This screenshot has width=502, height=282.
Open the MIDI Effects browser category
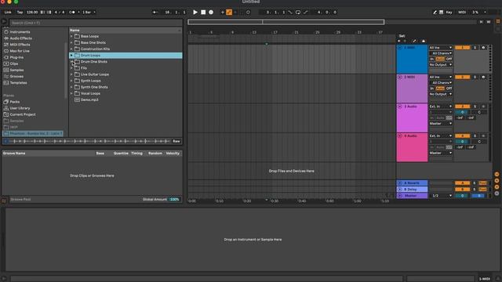20,45
